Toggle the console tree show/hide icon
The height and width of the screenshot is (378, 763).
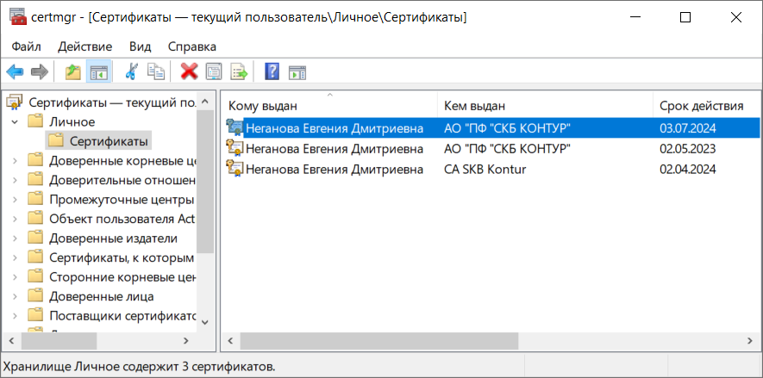(x=99, y=72)
